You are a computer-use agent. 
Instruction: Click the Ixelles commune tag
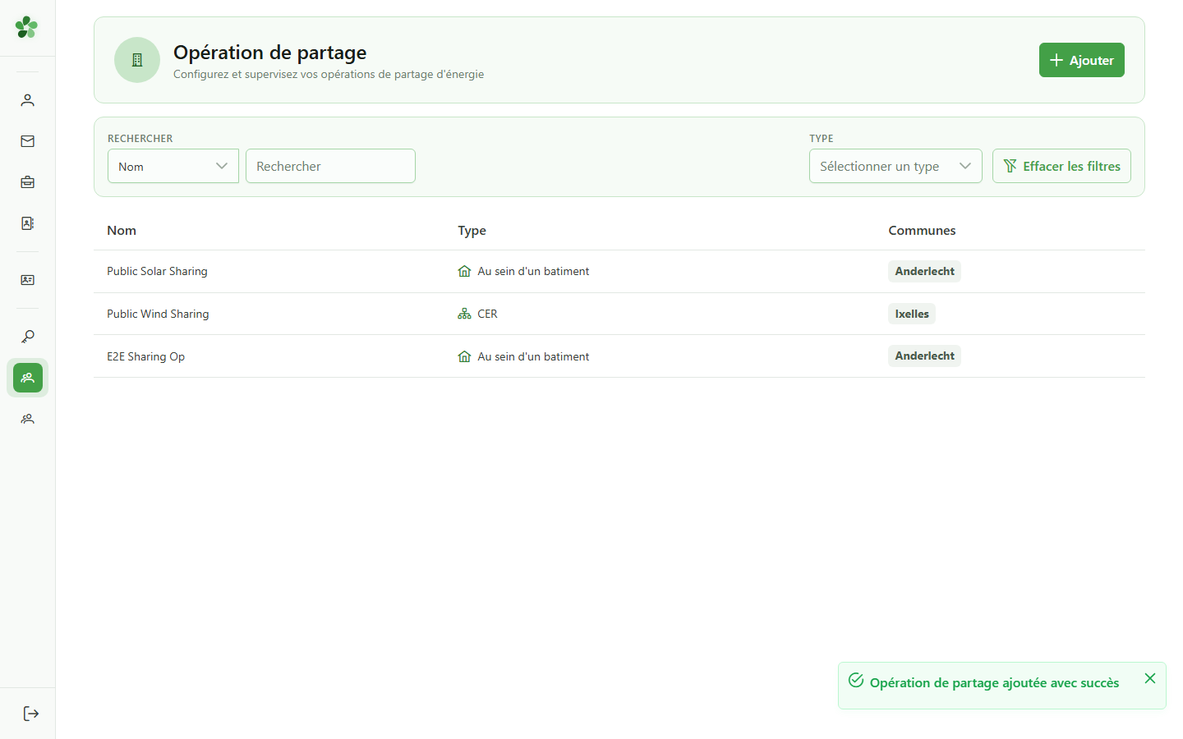click(912, 314)
